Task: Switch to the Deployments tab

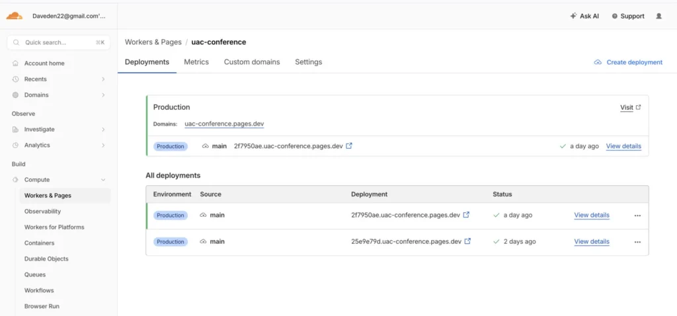Action: point(147,62)
